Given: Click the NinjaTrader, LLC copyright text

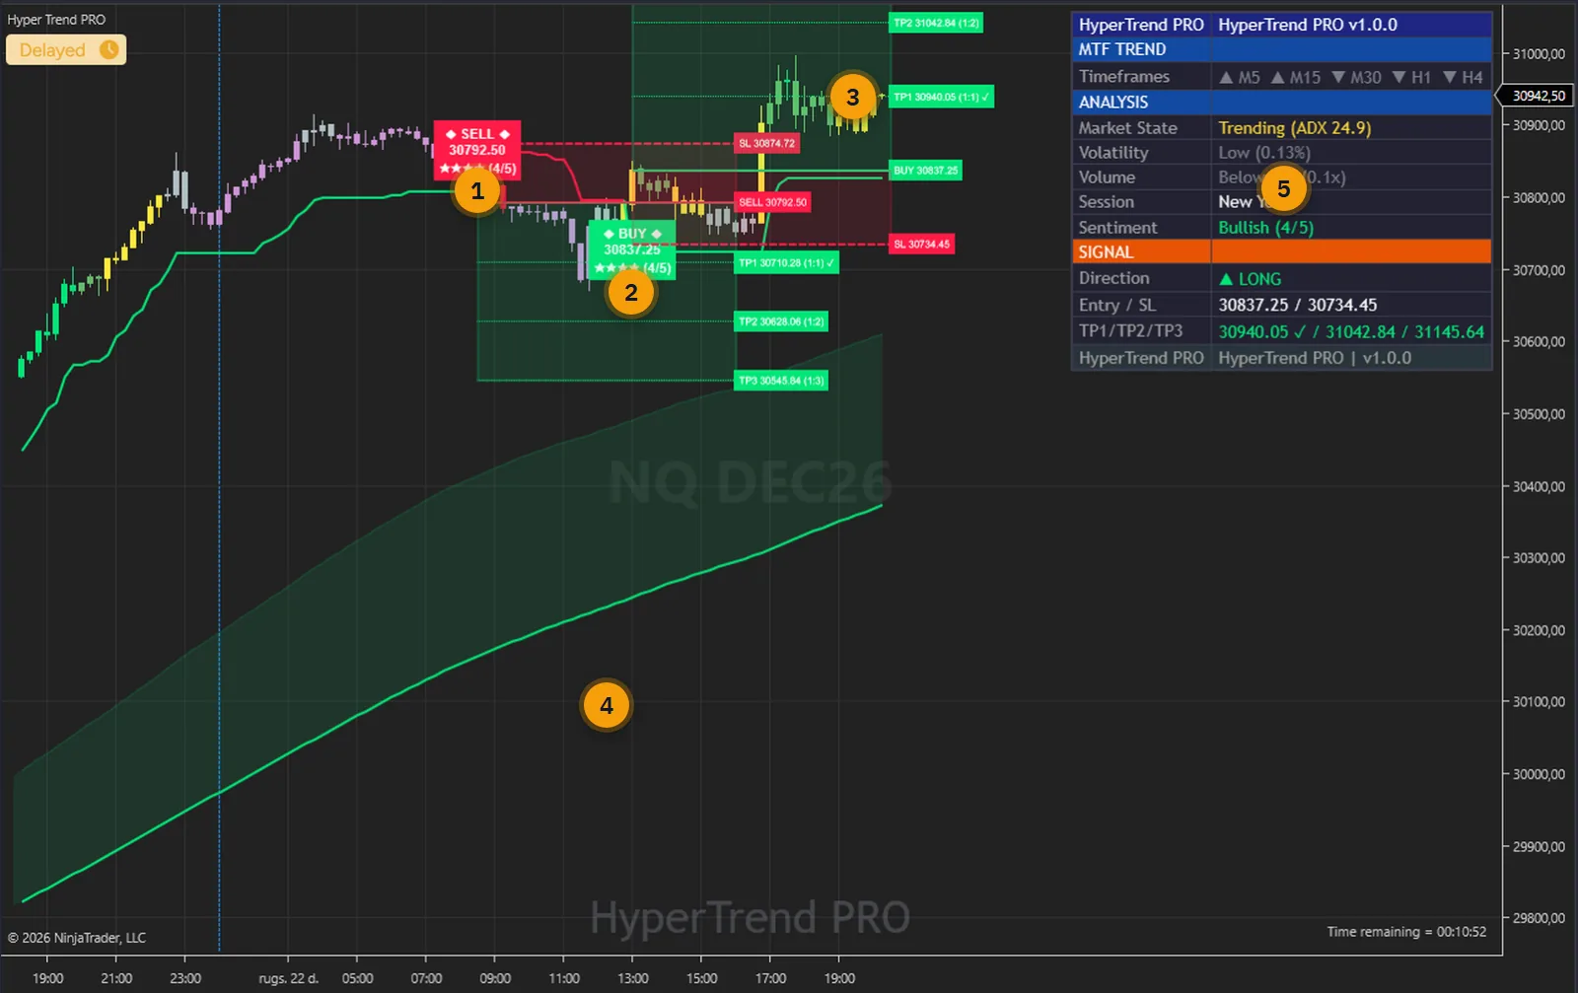Looking at the screenshot, I should point(77,938).
